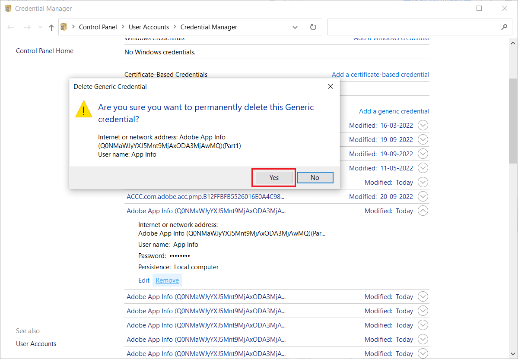
Task: Go to Control Panel Home
Action: coord(44,51)
